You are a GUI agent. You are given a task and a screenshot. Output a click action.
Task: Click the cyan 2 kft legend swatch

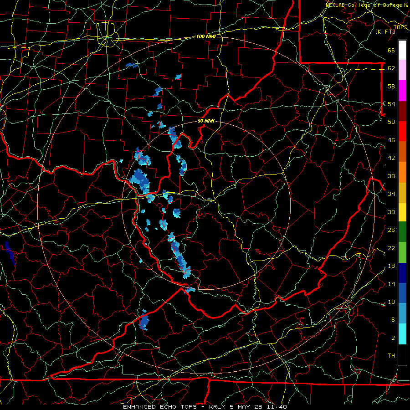coord(402,334)
